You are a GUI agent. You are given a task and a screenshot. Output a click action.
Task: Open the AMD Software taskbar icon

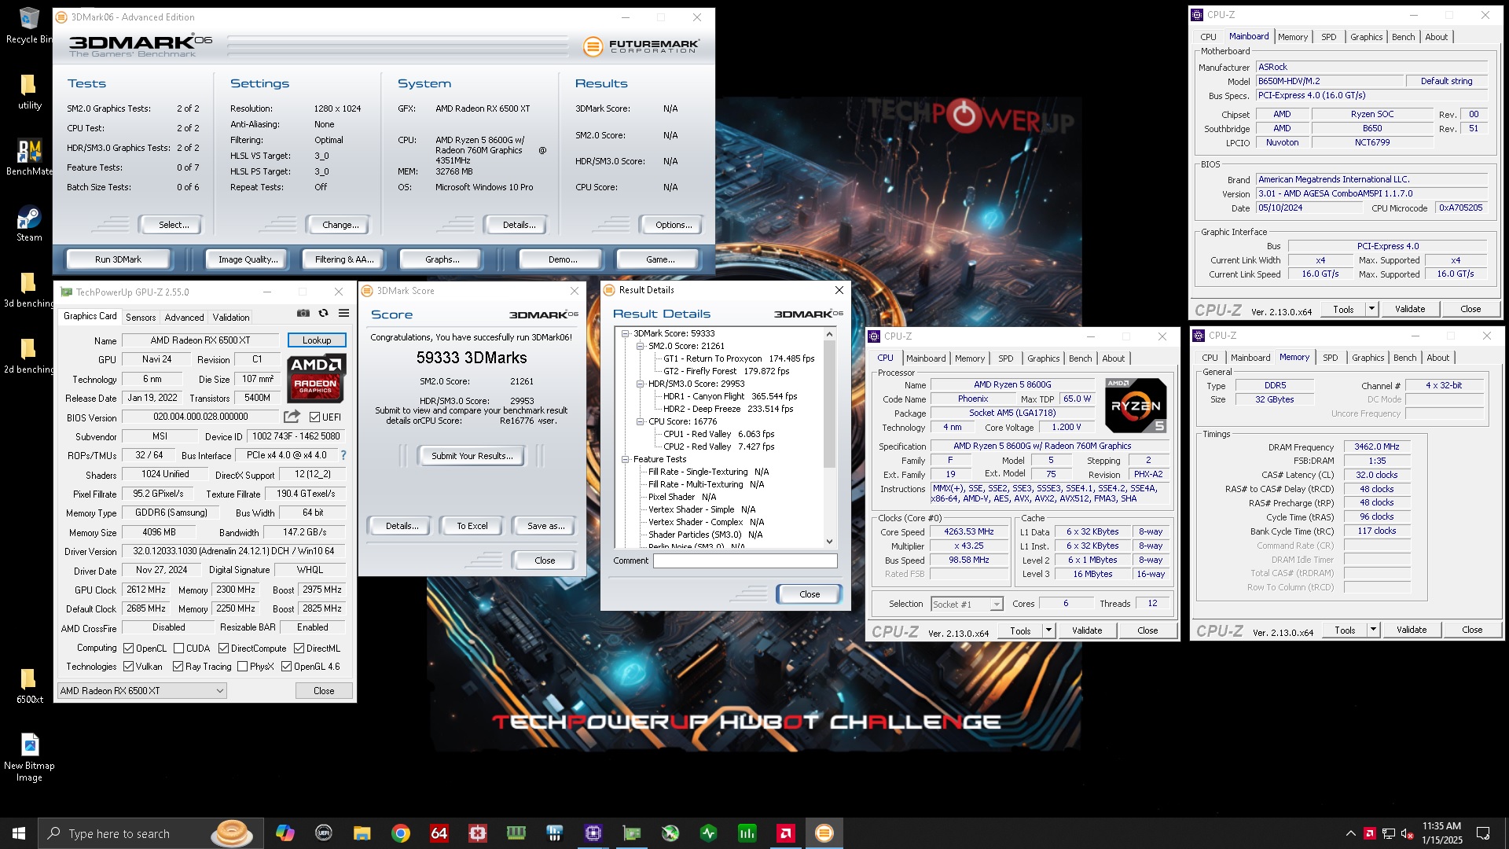pyautogui.click(x=785, y=833)
